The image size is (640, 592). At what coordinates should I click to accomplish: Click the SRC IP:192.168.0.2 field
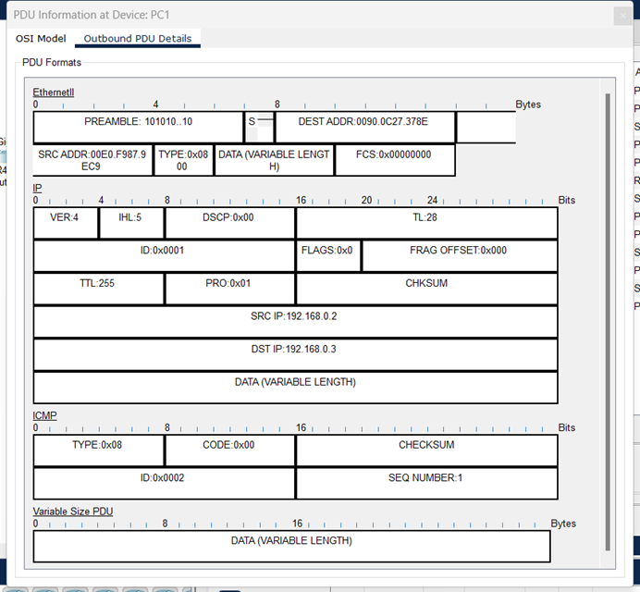point(296,322)
